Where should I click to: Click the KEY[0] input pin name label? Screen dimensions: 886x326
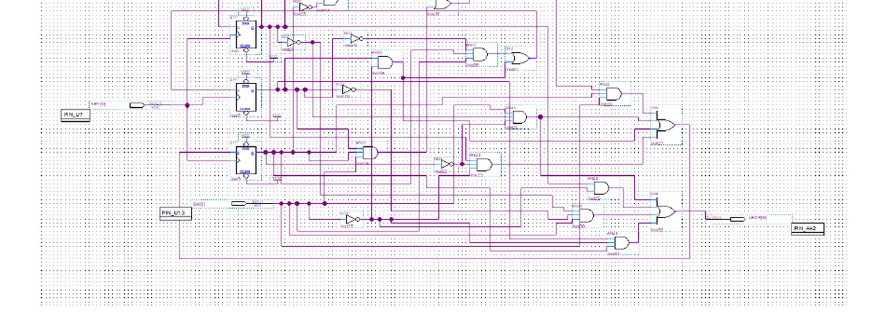[x=98, y=103]
